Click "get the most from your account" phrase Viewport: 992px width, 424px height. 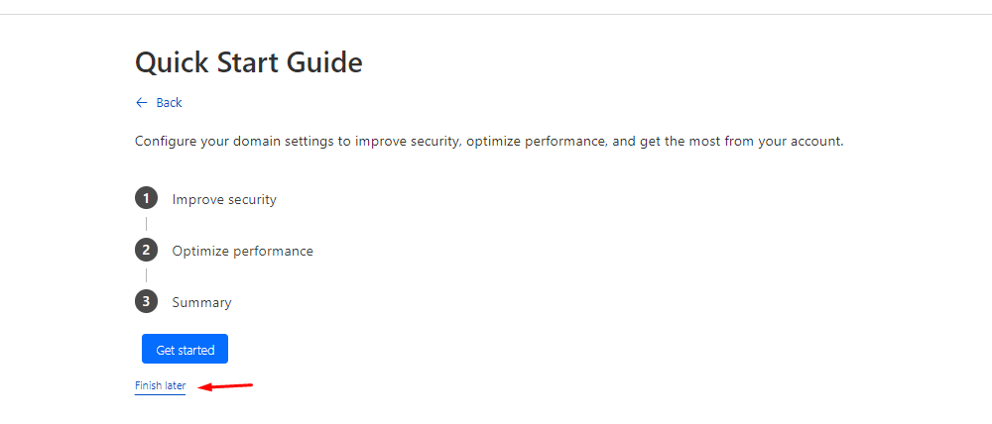[x=740, y=142]
